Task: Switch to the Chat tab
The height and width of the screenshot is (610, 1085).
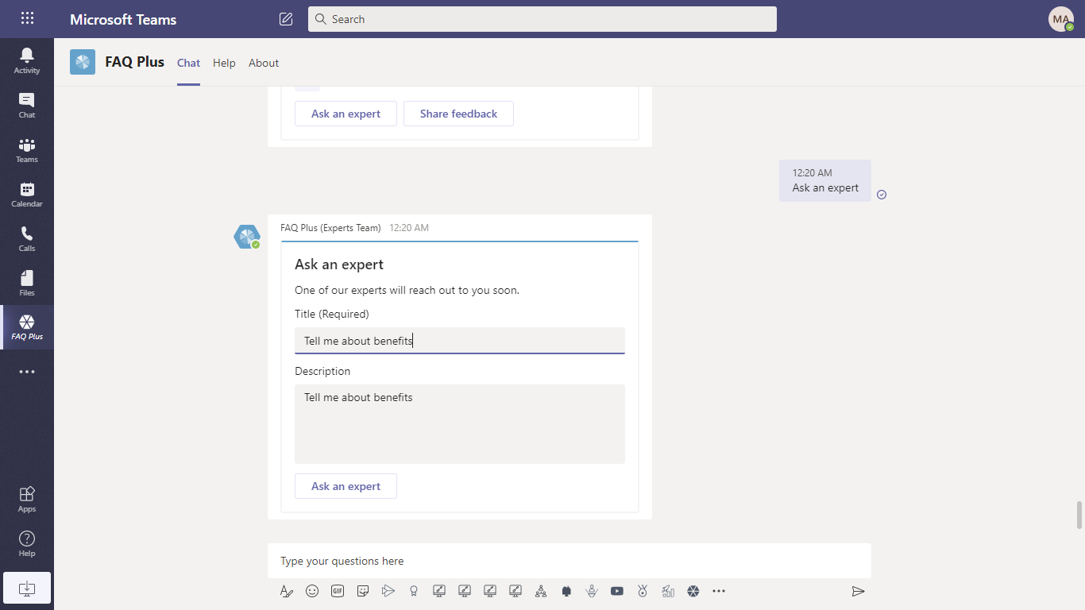Action: [x=188, y=63]
